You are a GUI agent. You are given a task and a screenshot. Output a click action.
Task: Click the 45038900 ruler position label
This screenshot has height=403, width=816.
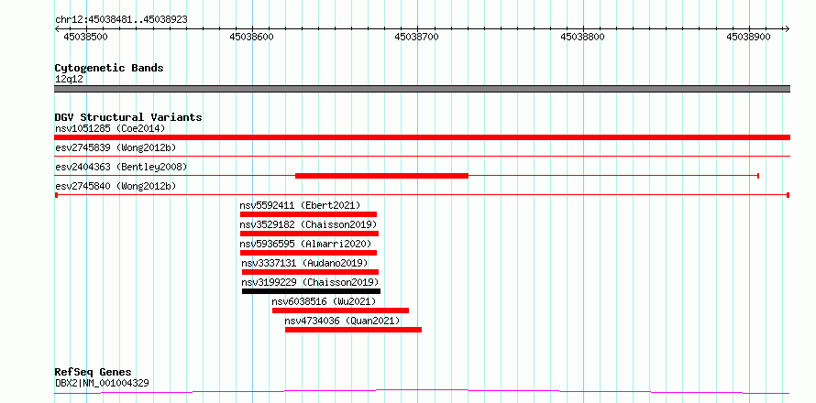pyautogui.click(x=748, y=37)
